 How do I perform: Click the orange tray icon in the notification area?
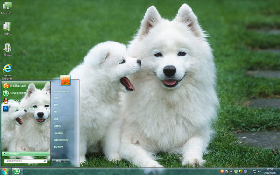pos(222,171)
